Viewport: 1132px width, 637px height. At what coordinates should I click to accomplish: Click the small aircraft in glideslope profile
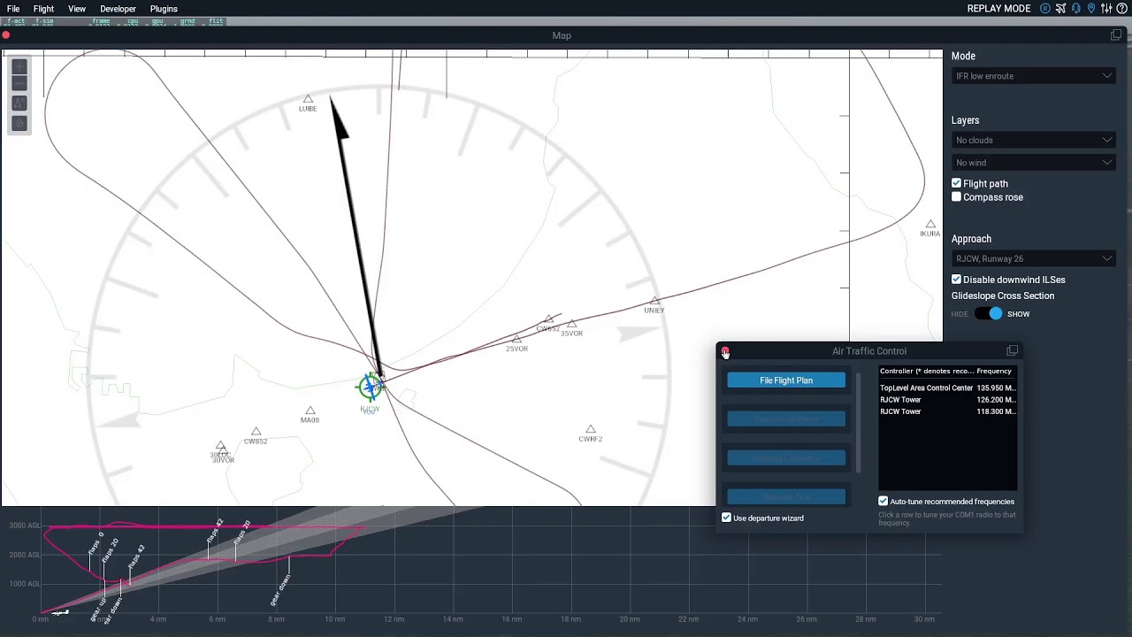[59, 611]
